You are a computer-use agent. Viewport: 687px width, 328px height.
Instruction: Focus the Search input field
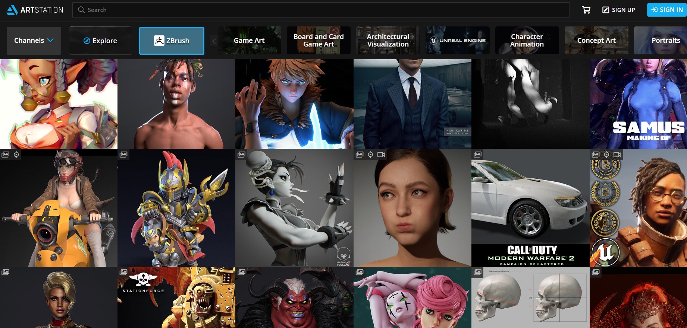[321, 10]
